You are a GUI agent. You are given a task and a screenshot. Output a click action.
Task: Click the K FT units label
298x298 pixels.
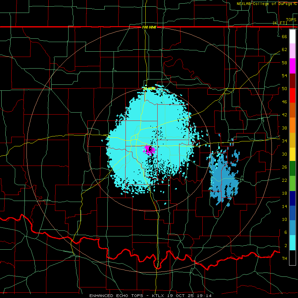point(280,23)
